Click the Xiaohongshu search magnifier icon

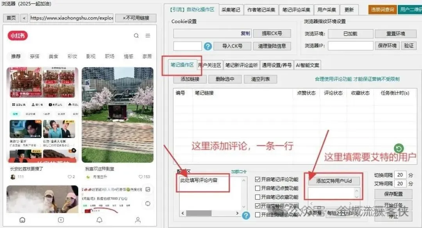136,35
